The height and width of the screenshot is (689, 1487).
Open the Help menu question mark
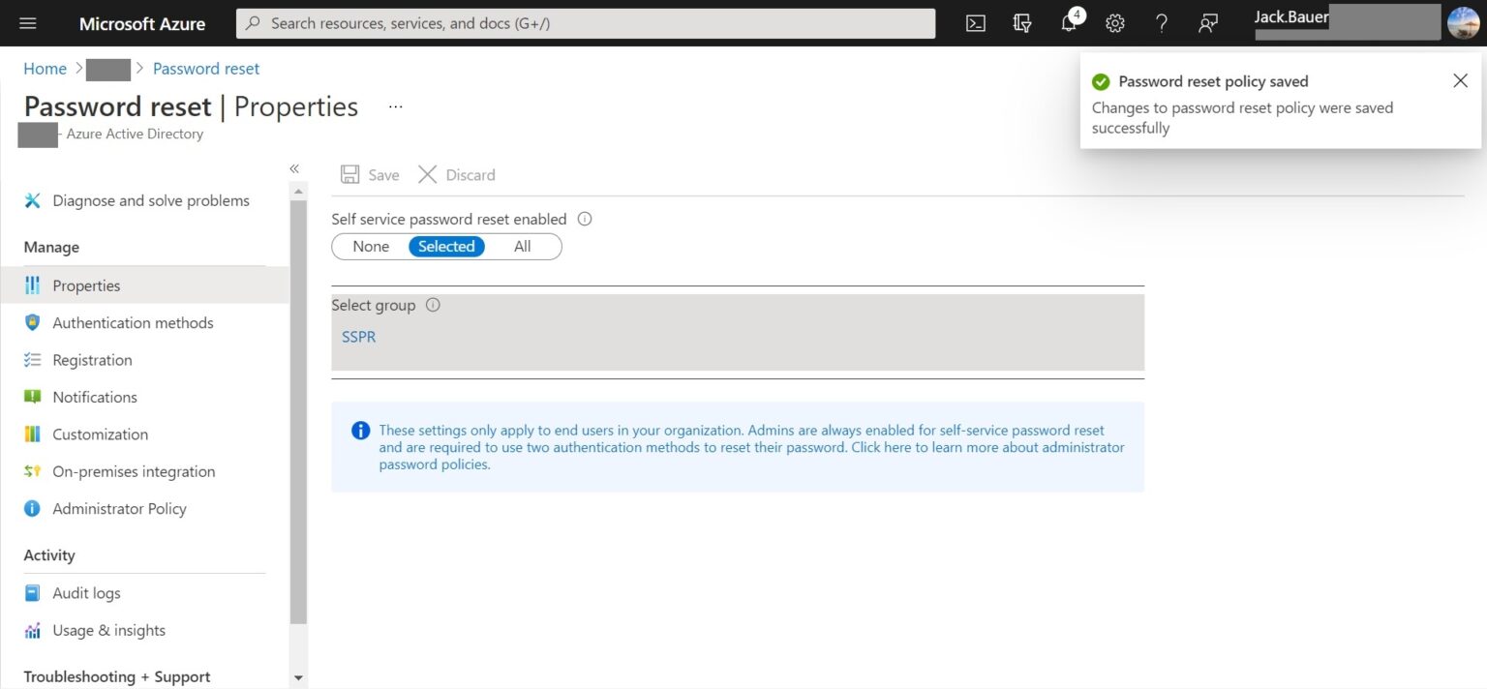tap(1161, 22)
